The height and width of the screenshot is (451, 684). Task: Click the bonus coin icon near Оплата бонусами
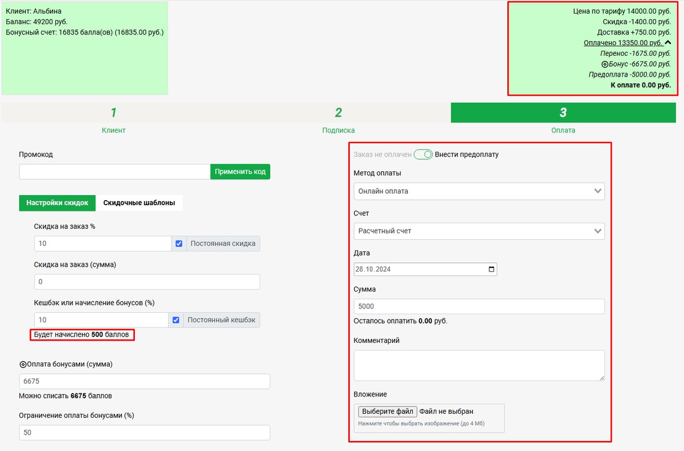point(23,364)
